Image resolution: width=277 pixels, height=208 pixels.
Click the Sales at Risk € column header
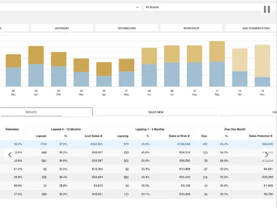click(x=179, y=136)
